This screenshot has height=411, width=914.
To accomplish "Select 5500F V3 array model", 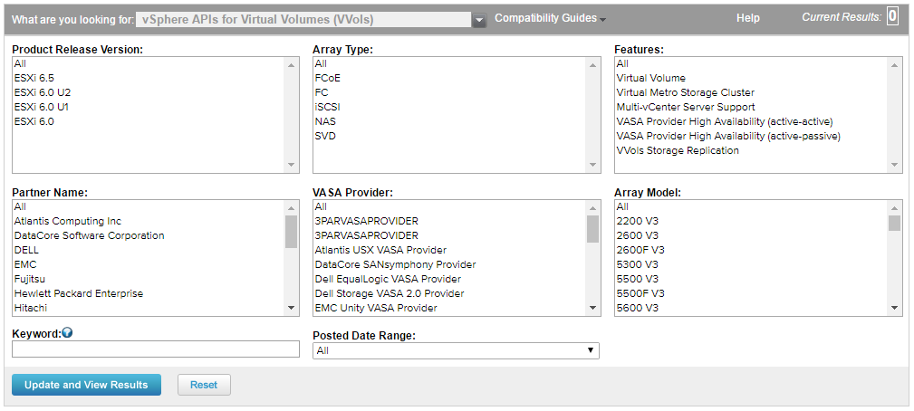I will (x=751, y=294).
